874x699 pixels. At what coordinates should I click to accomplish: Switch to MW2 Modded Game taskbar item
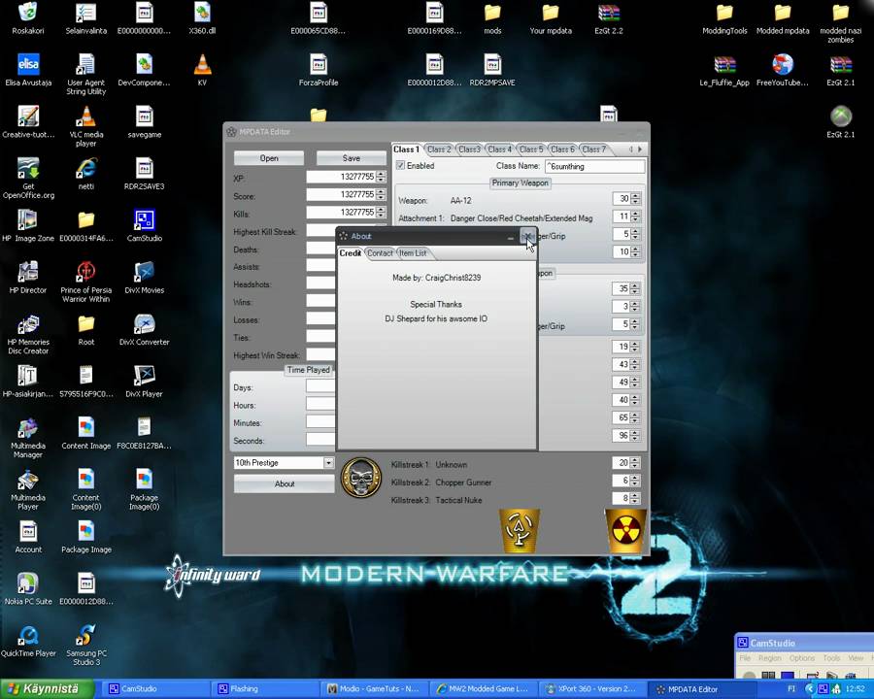click(485, 689)
